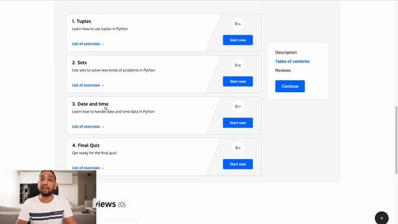The height and width of the screenshot is (224, 398).
Task: Jump to Reviews in sidebar navigation
Action: (283, 70)
